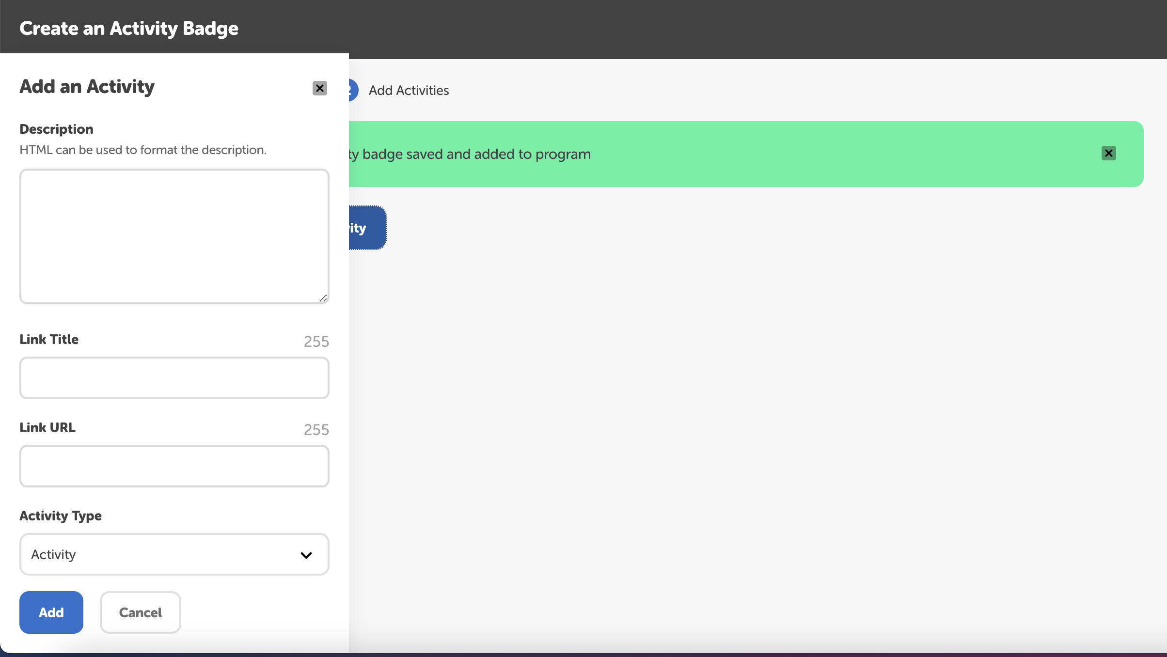Focus the Link Title input field
This screenshot has width=1167, height=657.
click(174, 378)
